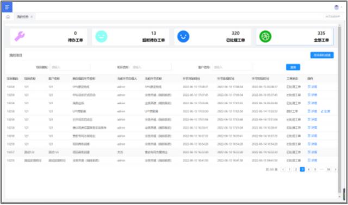Select the 全部工单 count 335
The image size is (348, 205).
click(x=321, y=33)
